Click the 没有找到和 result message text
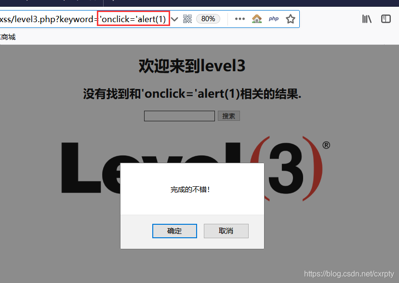The image size is (399, 283). [x=192, y=94]
